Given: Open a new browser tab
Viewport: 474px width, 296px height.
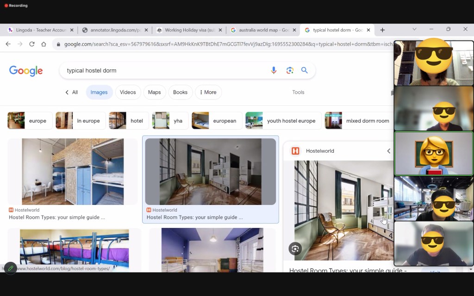Looking at the screenshot, I should coord(382,30).
